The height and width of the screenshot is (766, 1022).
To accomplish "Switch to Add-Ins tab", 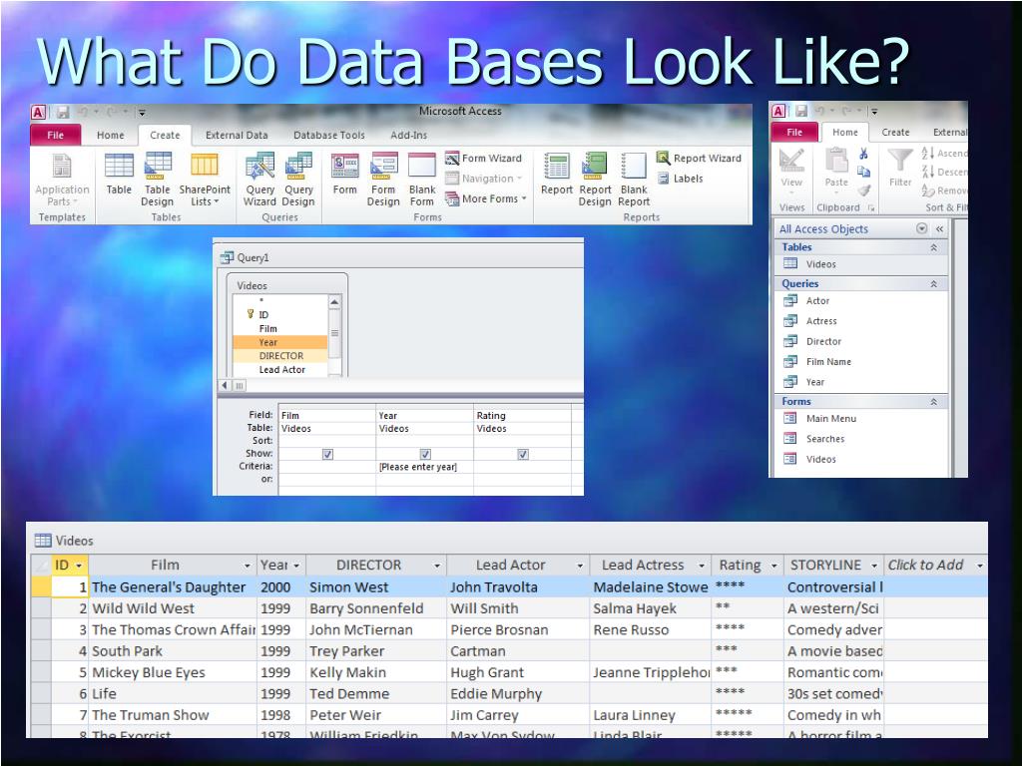I will point(408,135).
